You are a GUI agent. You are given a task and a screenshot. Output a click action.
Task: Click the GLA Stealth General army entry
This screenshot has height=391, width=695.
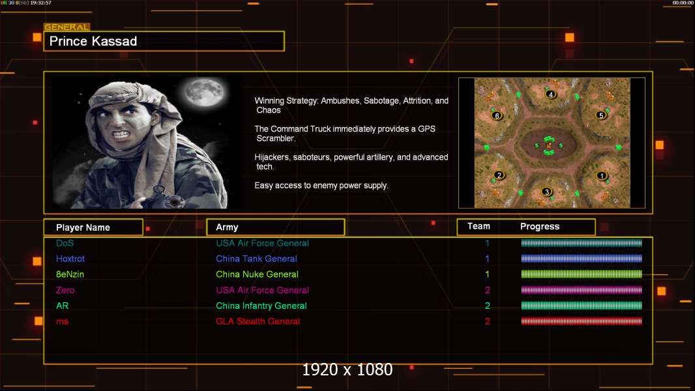coord(258,321)
